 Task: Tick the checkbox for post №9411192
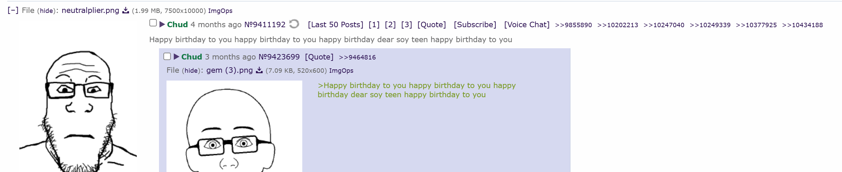(x=153, y=23)
